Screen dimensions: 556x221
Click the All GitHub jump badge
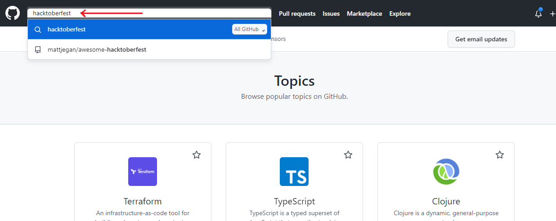click(x=250, y=29)
